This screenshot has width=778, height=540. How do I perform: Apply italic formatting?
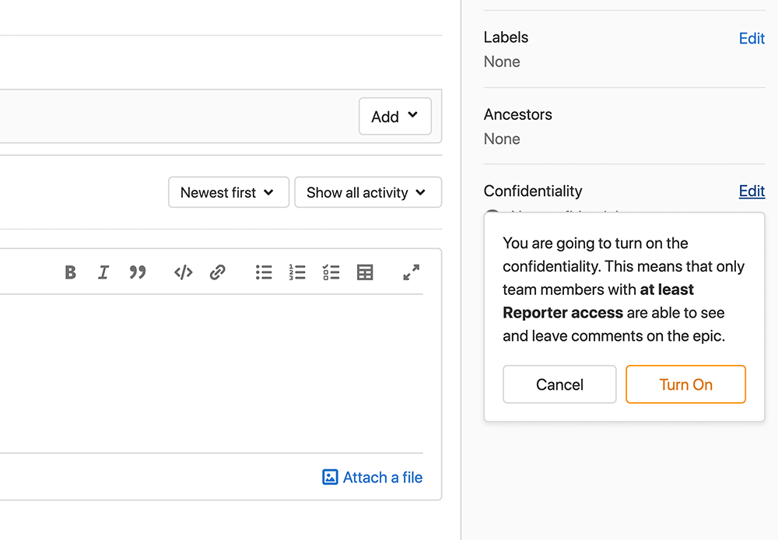click(x=103, y=272)
